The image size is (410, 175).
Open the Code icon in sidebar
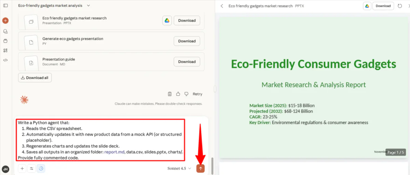5,60
